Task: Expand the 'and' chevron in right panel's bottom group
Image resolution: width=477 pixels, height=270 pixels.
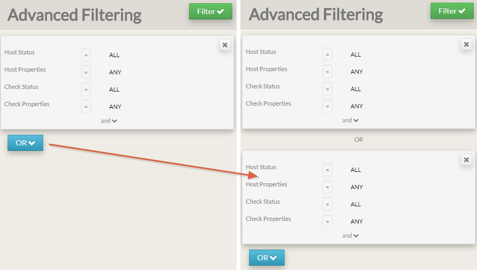Action: coord(351,236)
